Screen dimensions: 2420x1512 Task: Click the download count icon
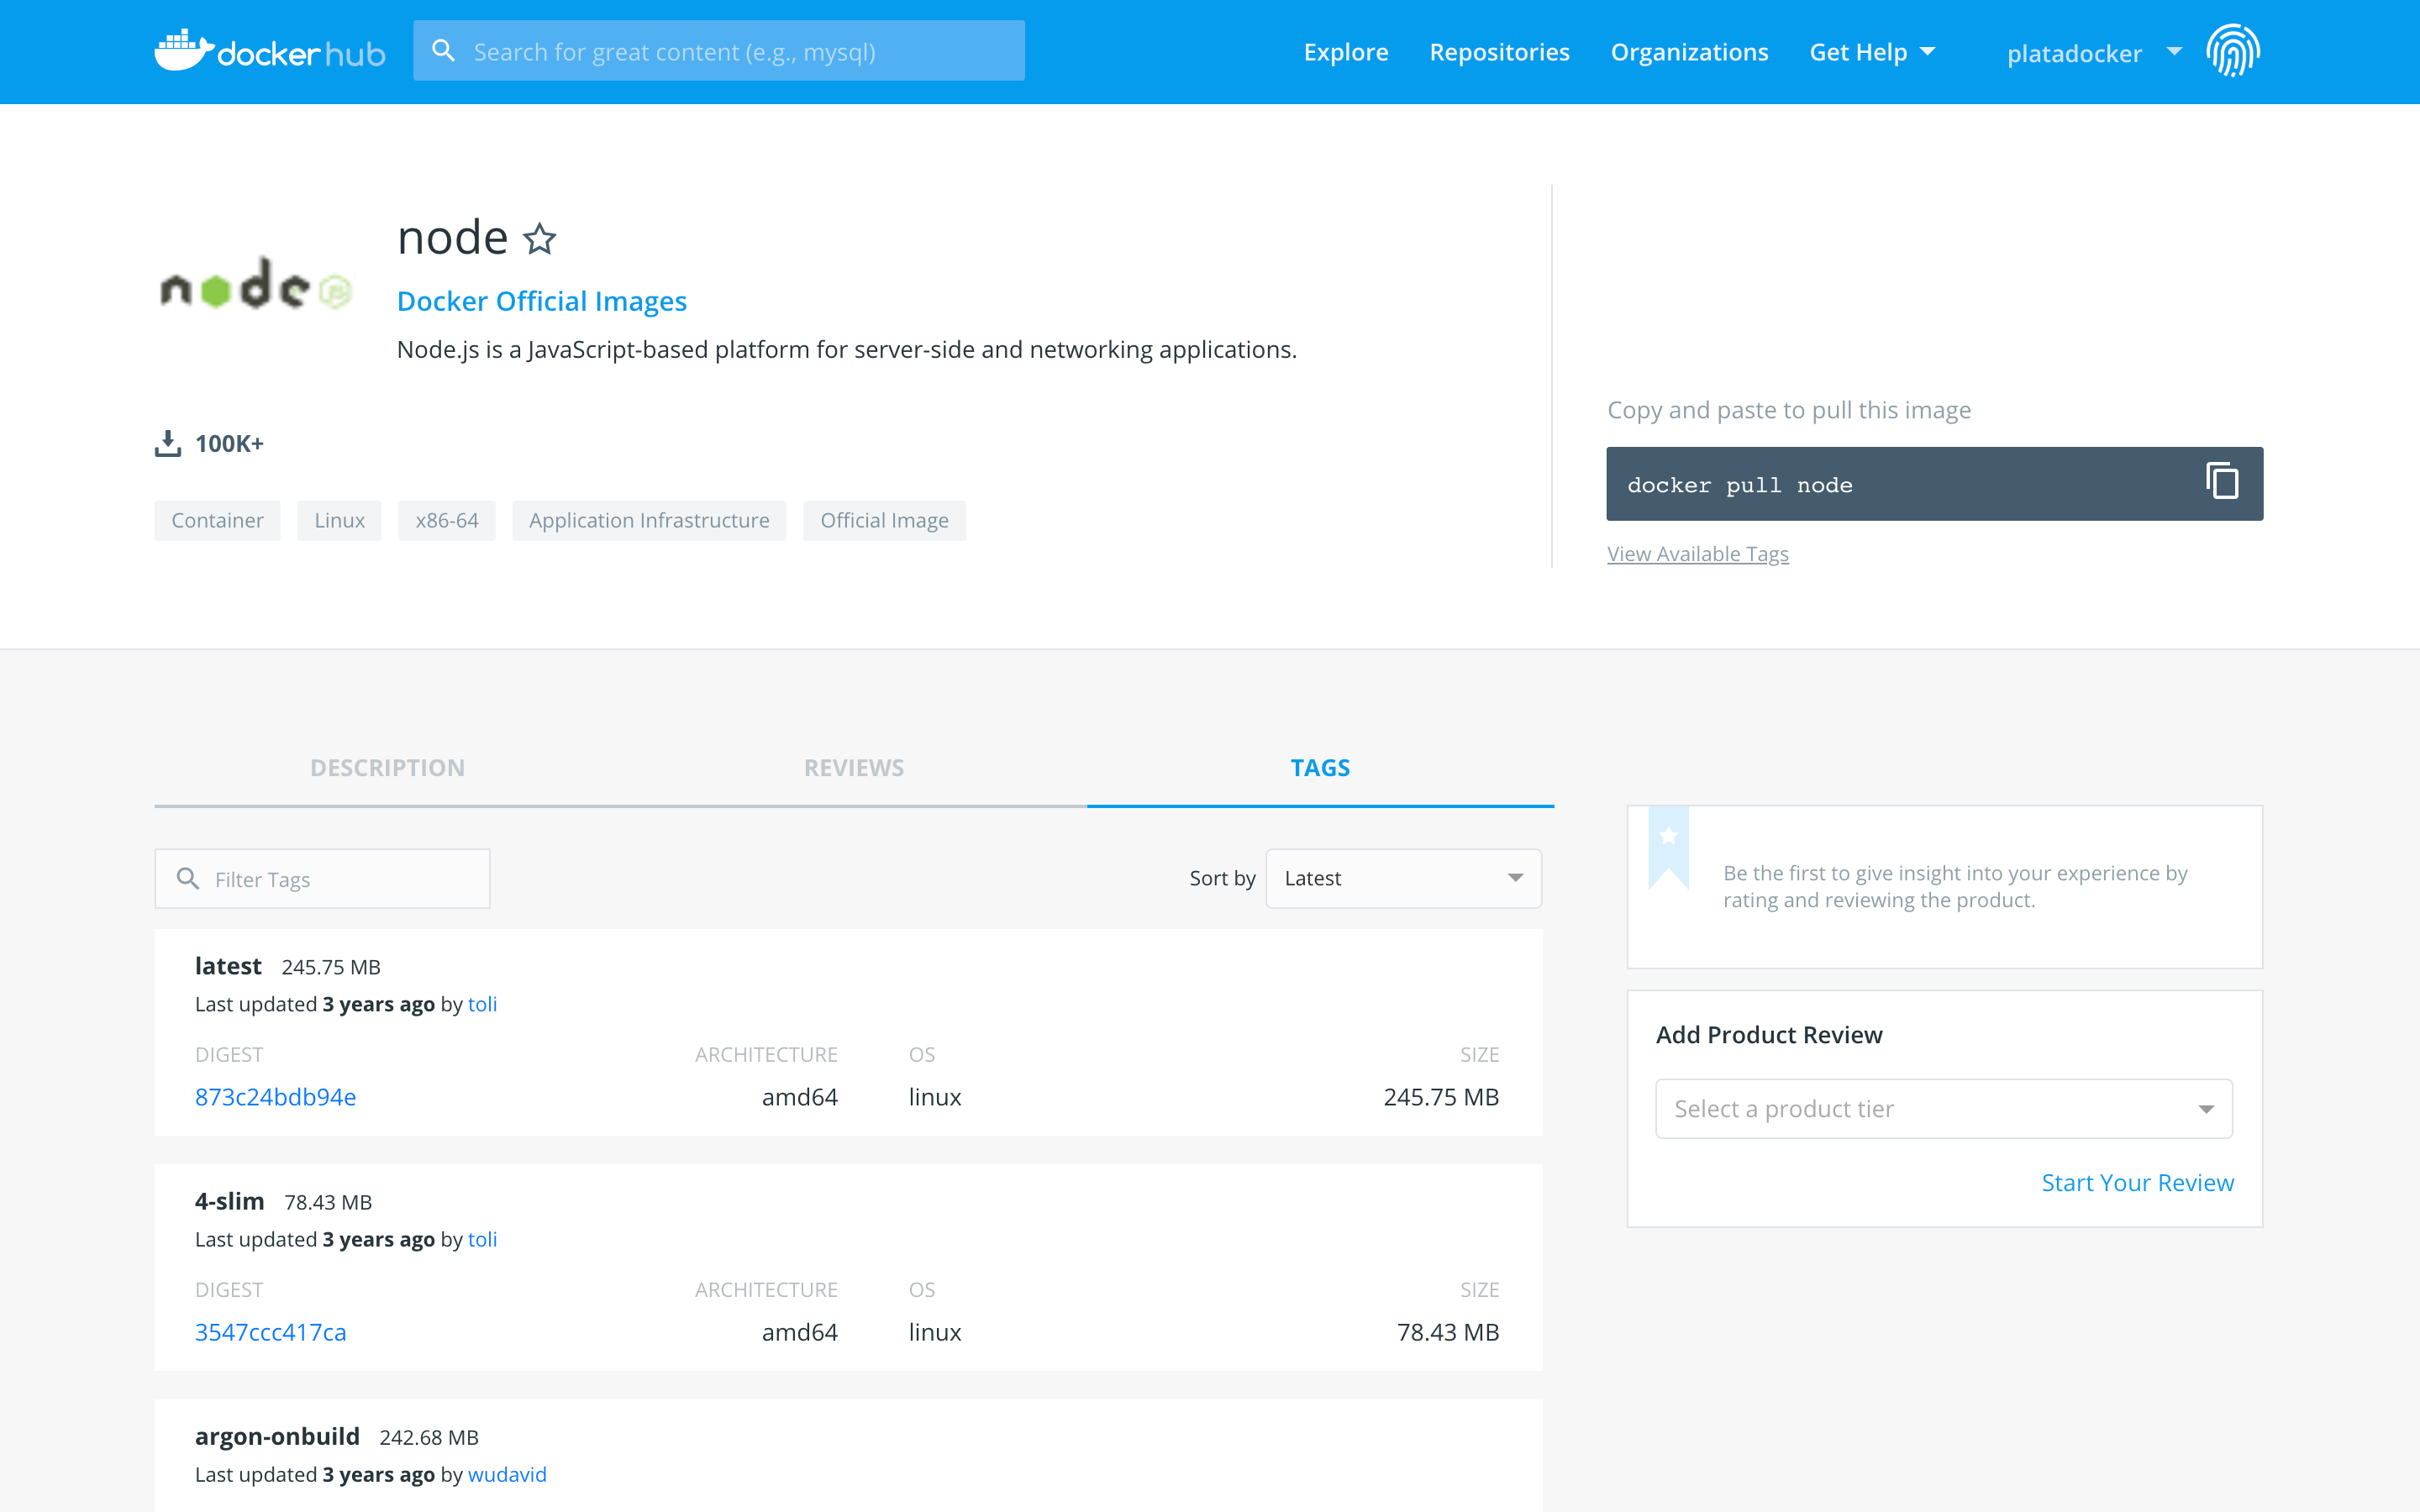click(x=168, y=443)
